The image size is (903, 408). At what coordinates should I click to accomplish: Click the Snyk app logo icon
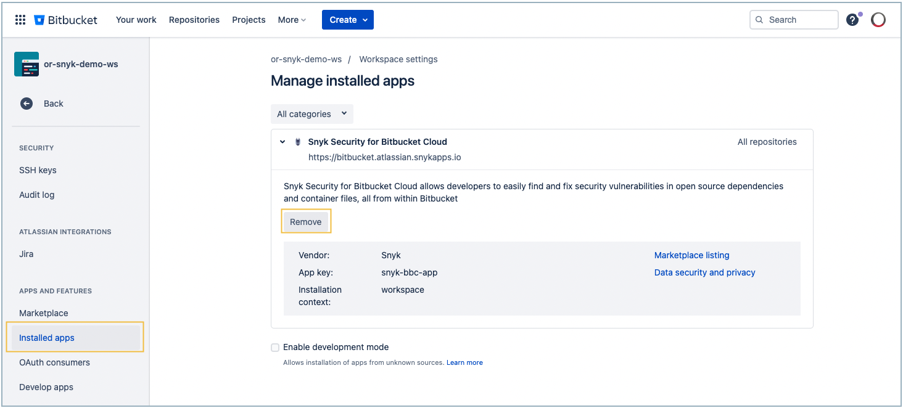[298, 142]
